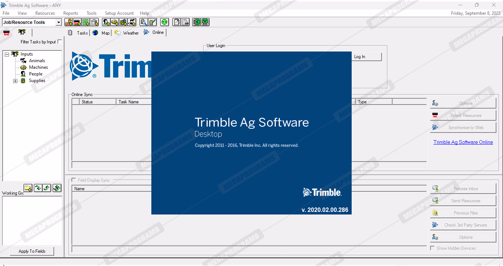Open the Tools menu
Screen dimensions: 503x266
92,13
